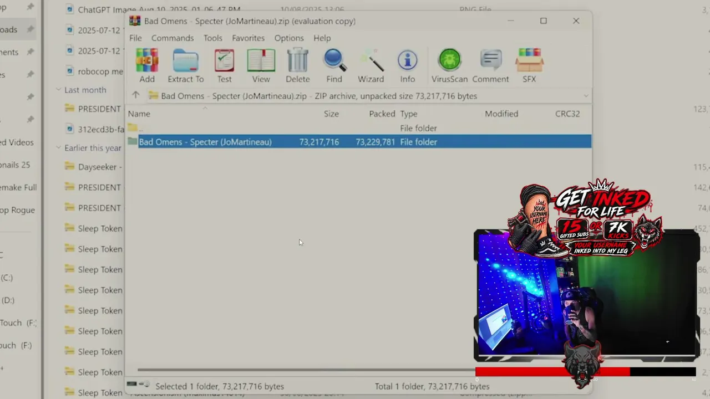710x399 pixels.
Task: Click the View book icon
Action: pos(261,60)
